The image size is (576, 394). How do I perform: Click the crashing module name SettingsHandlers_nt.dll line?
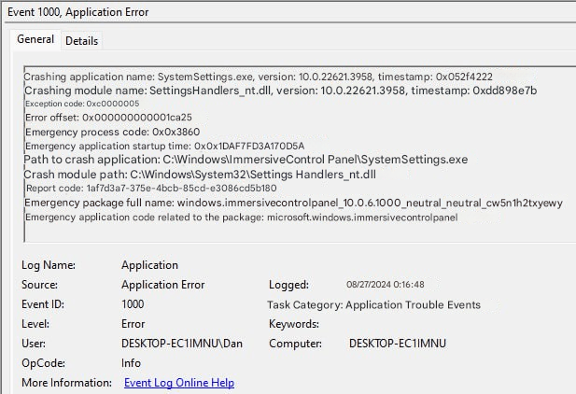point(280,91)
